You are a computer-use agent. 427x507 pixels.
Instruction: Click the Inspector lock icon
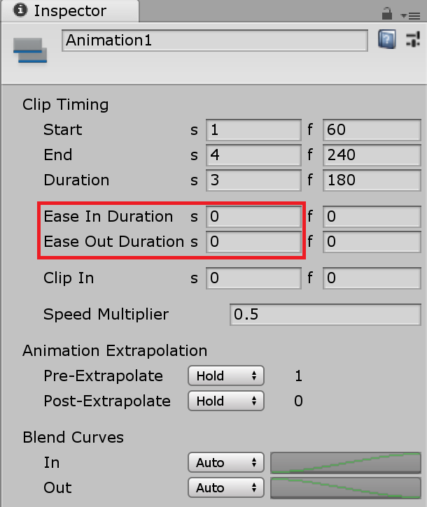(x=386, y=13)
